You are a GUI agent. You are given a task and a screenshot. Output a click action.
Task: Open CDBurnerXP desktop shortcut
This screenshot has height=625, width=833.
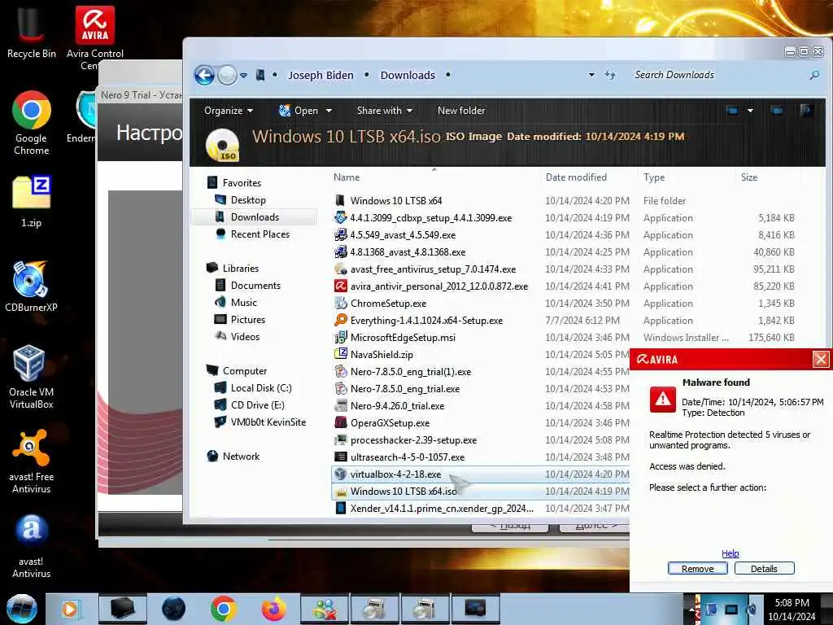(32, 286)
